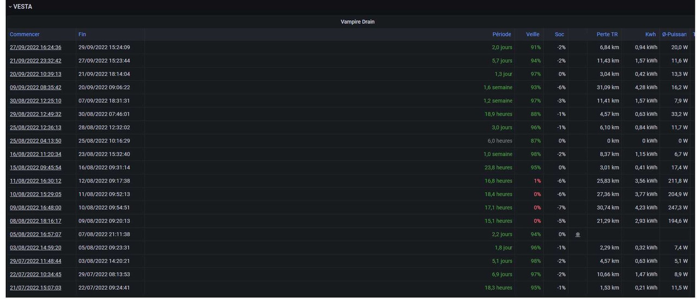Open link 09/09/2022 08:35:42
Screen dimensions: 697x299
coord(35,88)
